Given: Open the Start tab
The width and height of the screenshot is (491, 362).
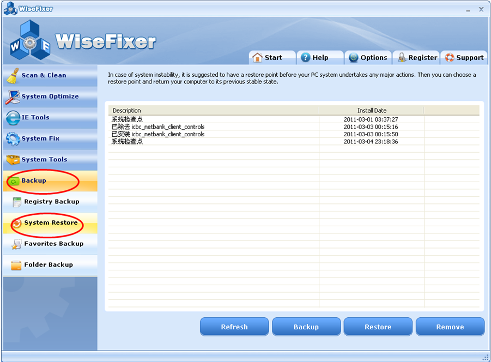Looking at the screenshot, I should point(272,58).
